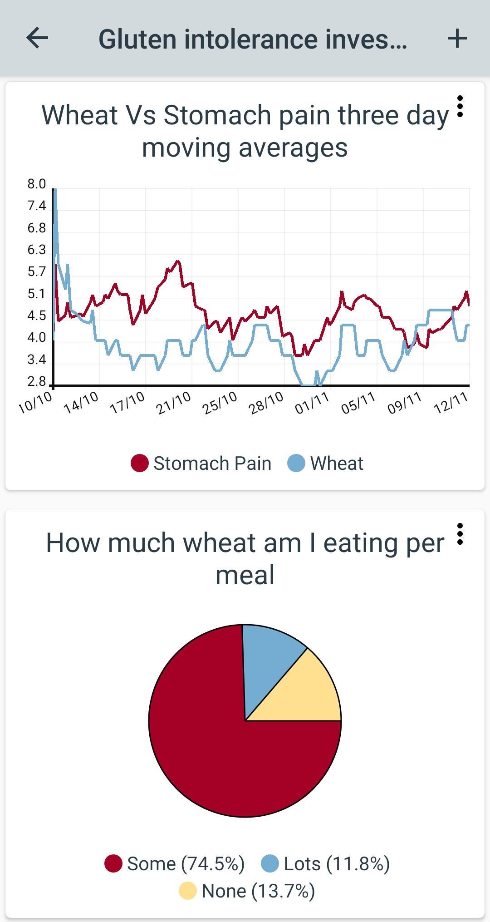This screenshot has width=490, height=922.
Task: Open the overflow menu on the Wheat Vs Stomach pain card
Action: click(x=460, y=107)
